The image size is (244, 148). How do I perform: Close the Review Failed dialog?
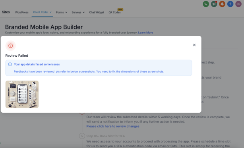pos(194,45)
